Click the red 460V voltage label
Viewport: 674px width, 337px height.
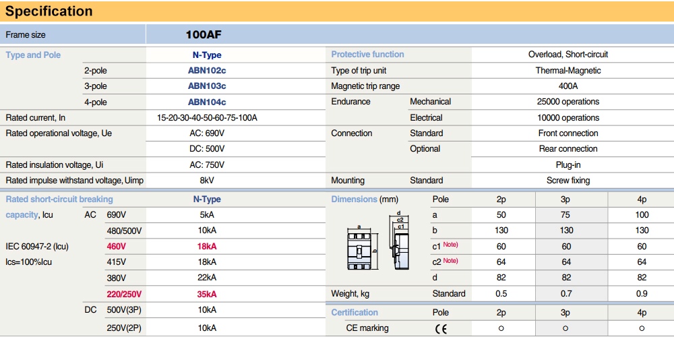(x=117, y=246)
